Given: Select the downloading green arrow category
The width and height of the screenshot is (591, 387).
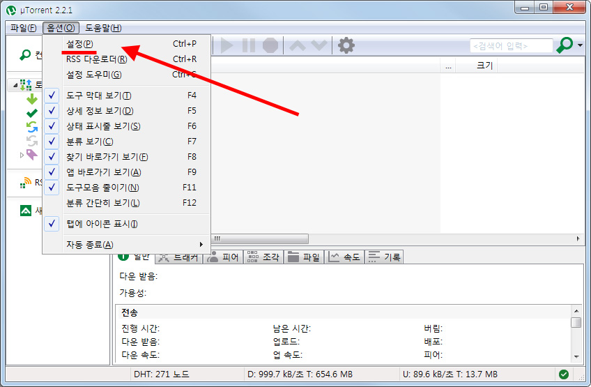Looking at the screenshot, I should 32,99.
